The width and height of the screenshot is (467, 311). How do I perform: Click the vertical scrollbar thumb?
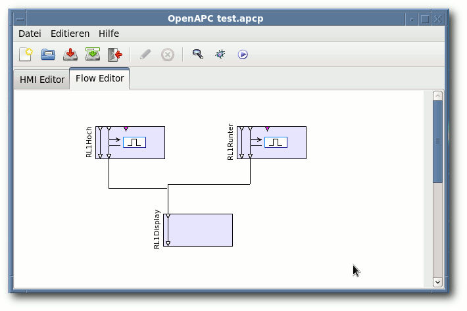(437, 141)
